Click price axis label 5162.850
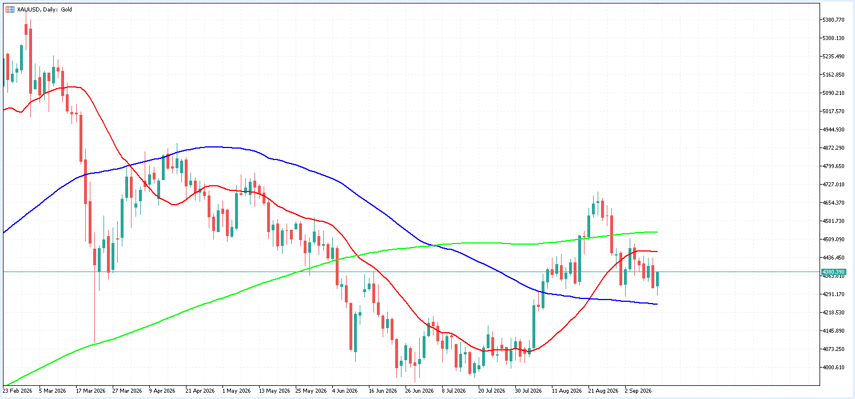Screen dimensions: 855x399 point(833,75)
